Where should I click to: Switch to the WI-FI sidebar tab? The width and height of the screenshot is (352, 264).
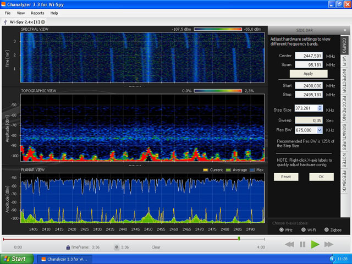(344, 61)
